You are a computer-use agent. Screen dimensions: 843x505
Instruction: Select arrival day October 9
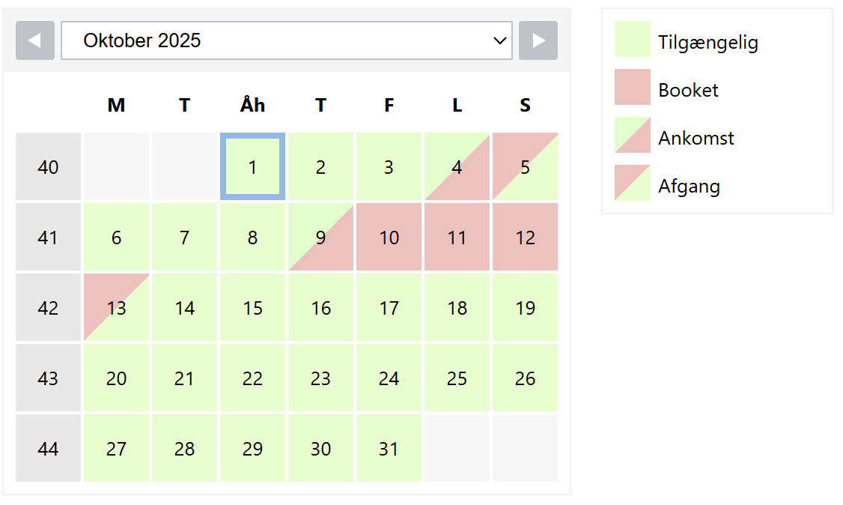pyautogui.click(x=321, y=238)
